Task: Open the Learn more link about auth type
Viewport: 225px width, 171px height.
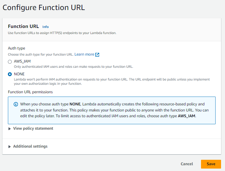Action: 84,54
